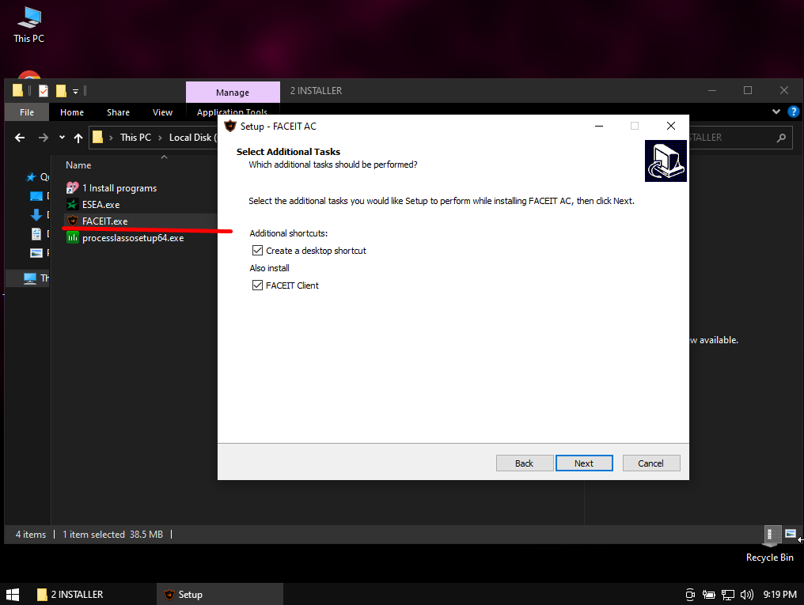This screenshot has height=605, width=804.
Task: Go up one folder level
Action: click(78, 138)
